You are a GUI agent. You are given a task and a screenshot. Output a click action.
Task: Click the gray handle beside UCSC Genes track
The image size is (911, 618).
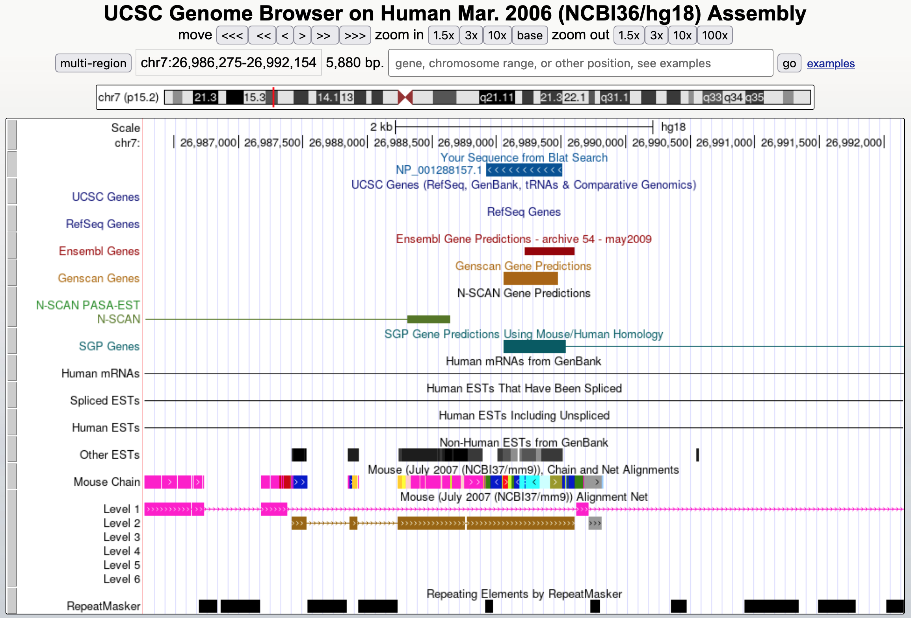(x=12, y=192)
